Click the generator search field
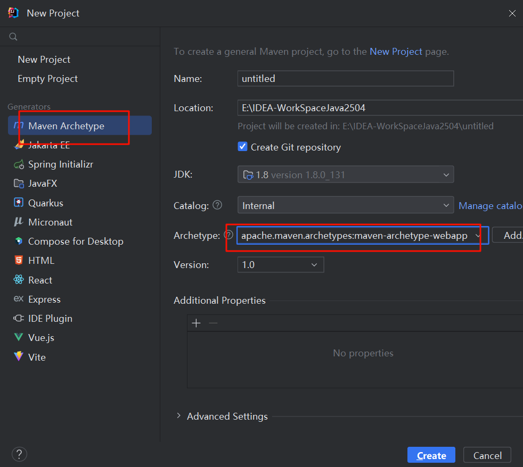The width and height of the screenshot is (523, 467). pos(80,37)
